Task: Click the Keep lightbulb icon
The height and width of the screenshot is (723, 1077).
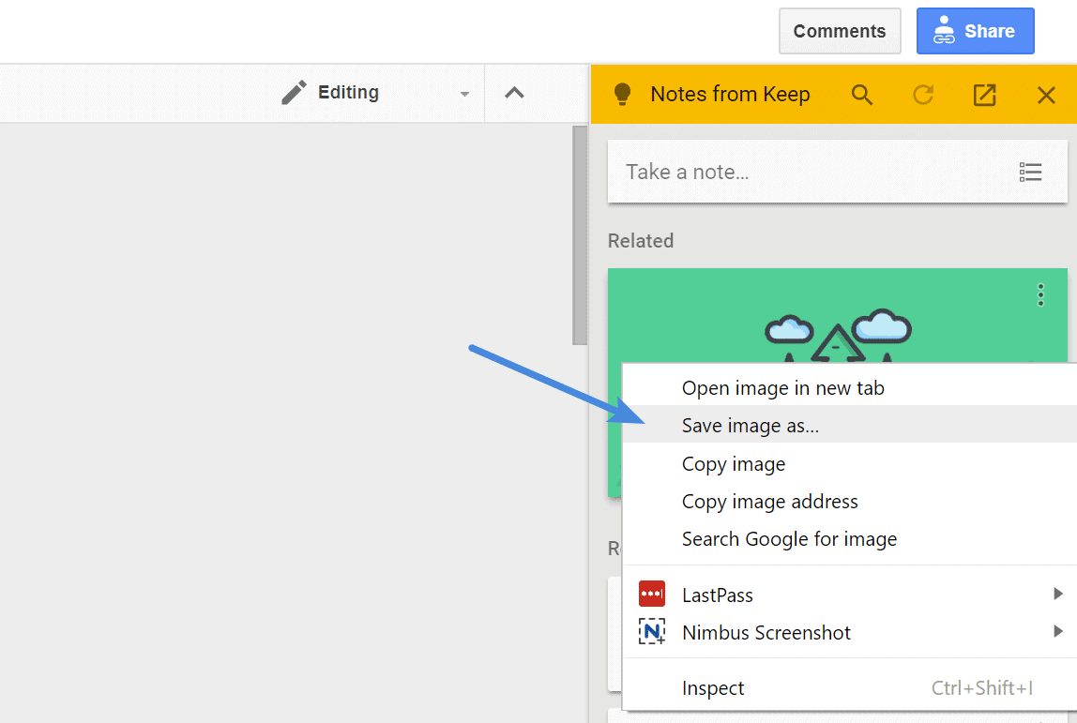Action: [622, 95]
